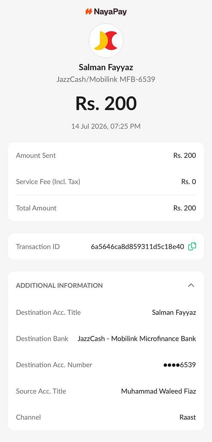Tap the JazzCash/Mobilink MFB-6539 subtitle
This screenshot has height=442, width=212.
point(106,79)
